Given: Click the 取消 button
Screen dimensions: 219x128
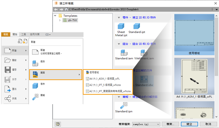Looking at the screenshot, I should coord(209,124).
